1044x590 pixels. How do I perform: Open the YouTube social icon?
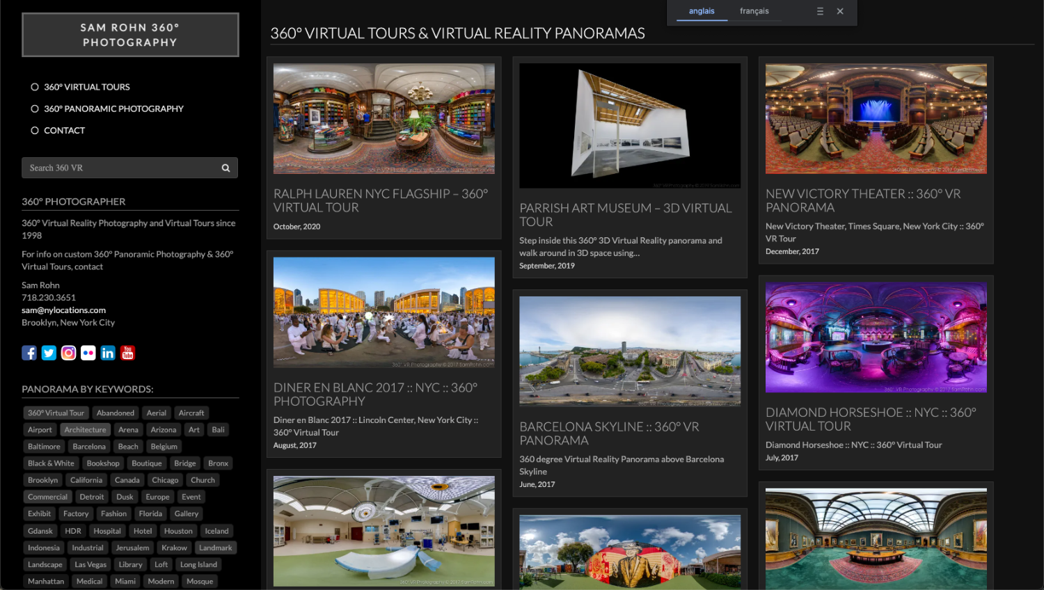(127, 353)
